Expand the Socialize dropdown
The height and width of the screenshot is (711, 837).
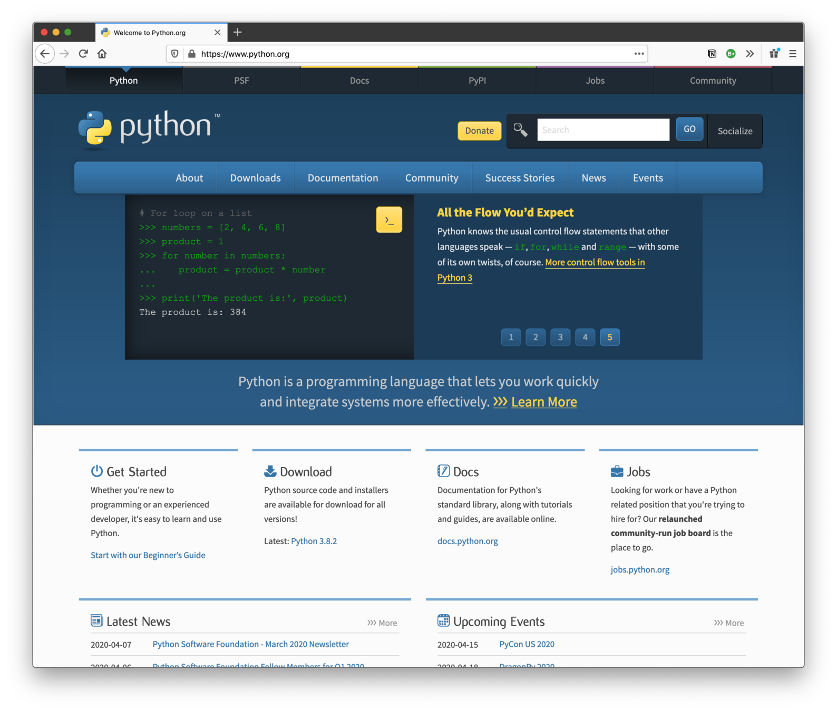coord(735,131)
